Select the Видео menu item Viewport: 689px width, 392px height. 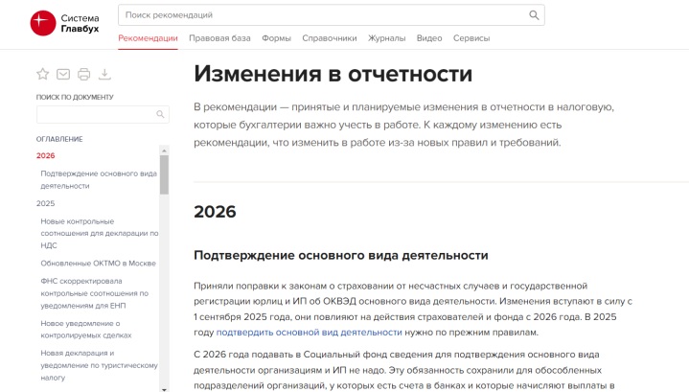(x=429, y=38)
